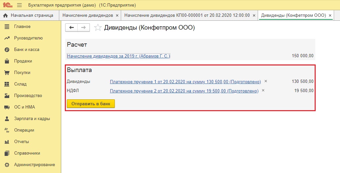
Task: Click the Руководителю chart icon
Action: click(x=7, y=38)
